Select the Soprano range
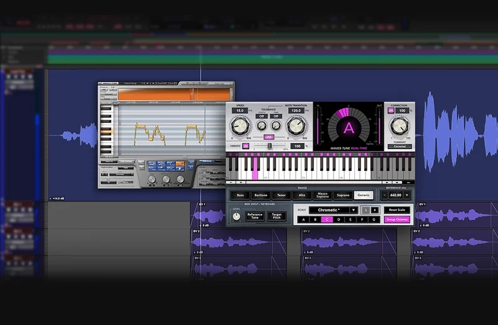 (343, 195)
